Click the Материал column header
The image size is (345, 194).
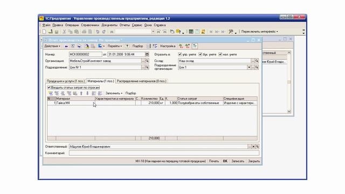tap(75, 99)
